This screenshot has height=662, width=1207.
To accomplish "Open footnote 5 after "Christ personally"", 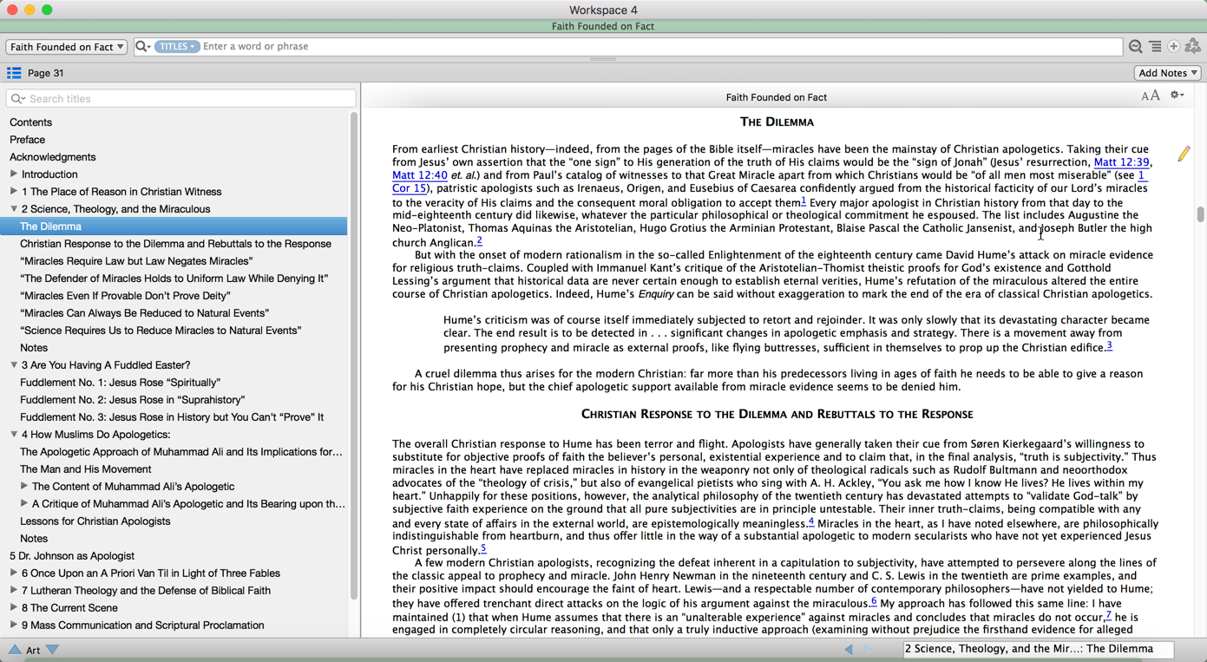I will pyautogui.click(x=483, y=548).
